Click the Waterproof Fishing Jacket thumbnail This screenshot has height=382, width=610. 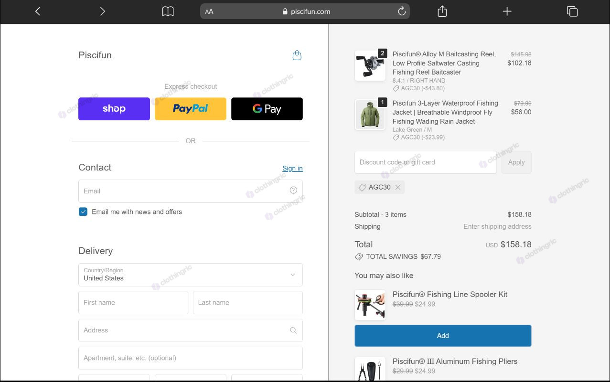pyautogui.click(x=370, y=115)
